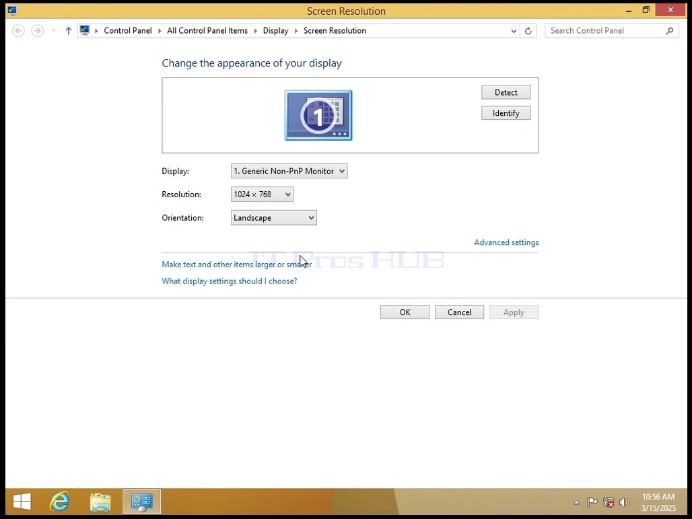Image resolution: width=692 pixels, height=519 pixels.
Task: Open the recent locations dropdown arrow
Action: [x=53, y=30]
